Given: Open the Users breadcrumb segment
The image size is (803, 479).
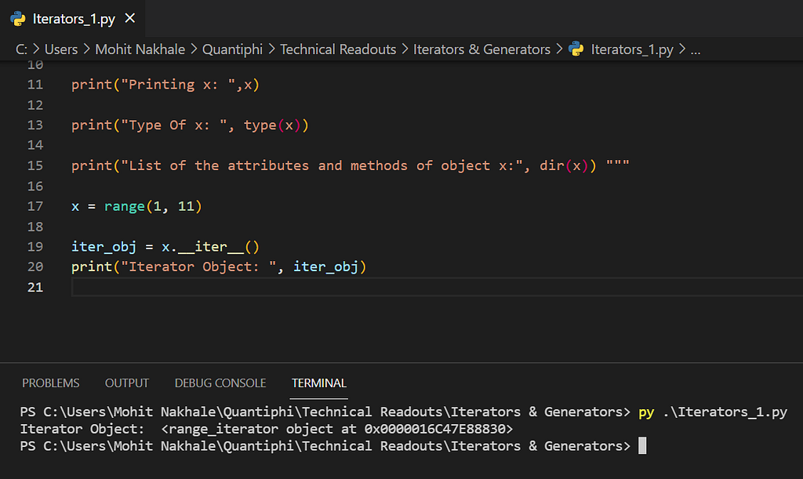Looking at the screenshot, I should [x=61, y=49].
